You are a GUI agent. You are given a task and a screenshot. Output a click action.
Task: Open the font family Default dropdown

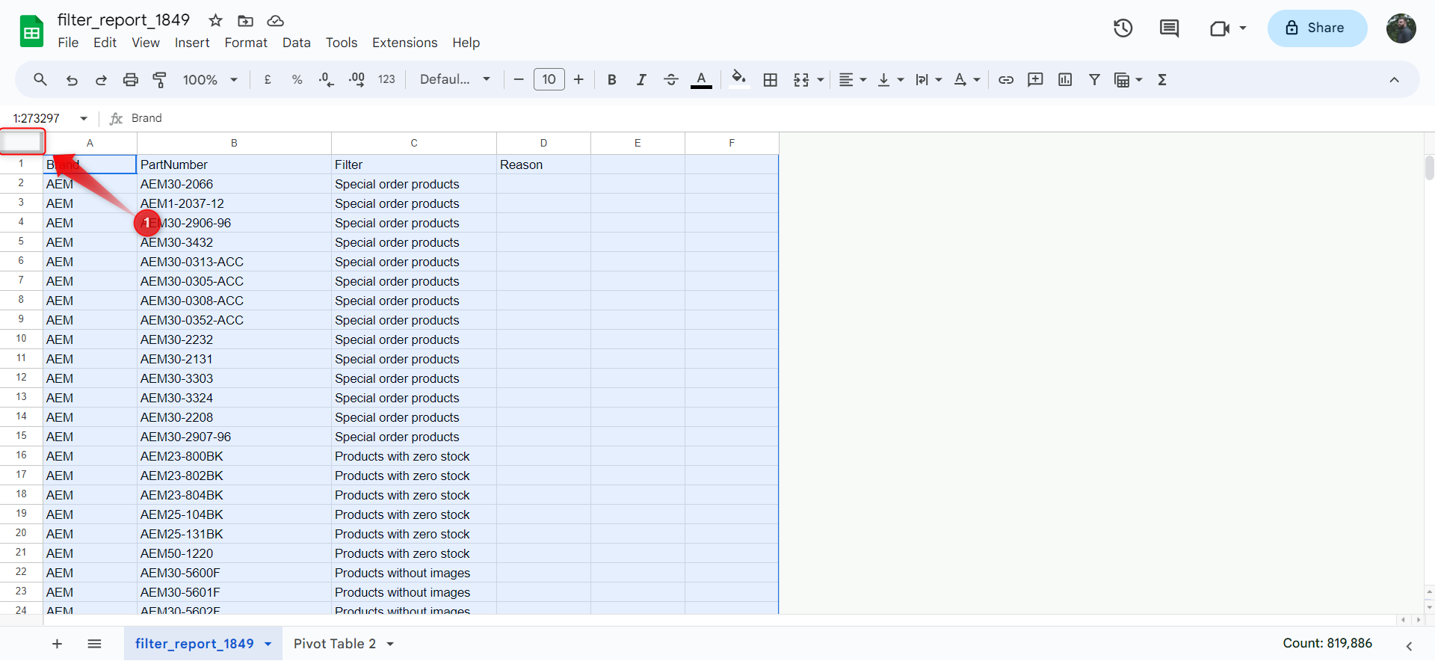454,79
